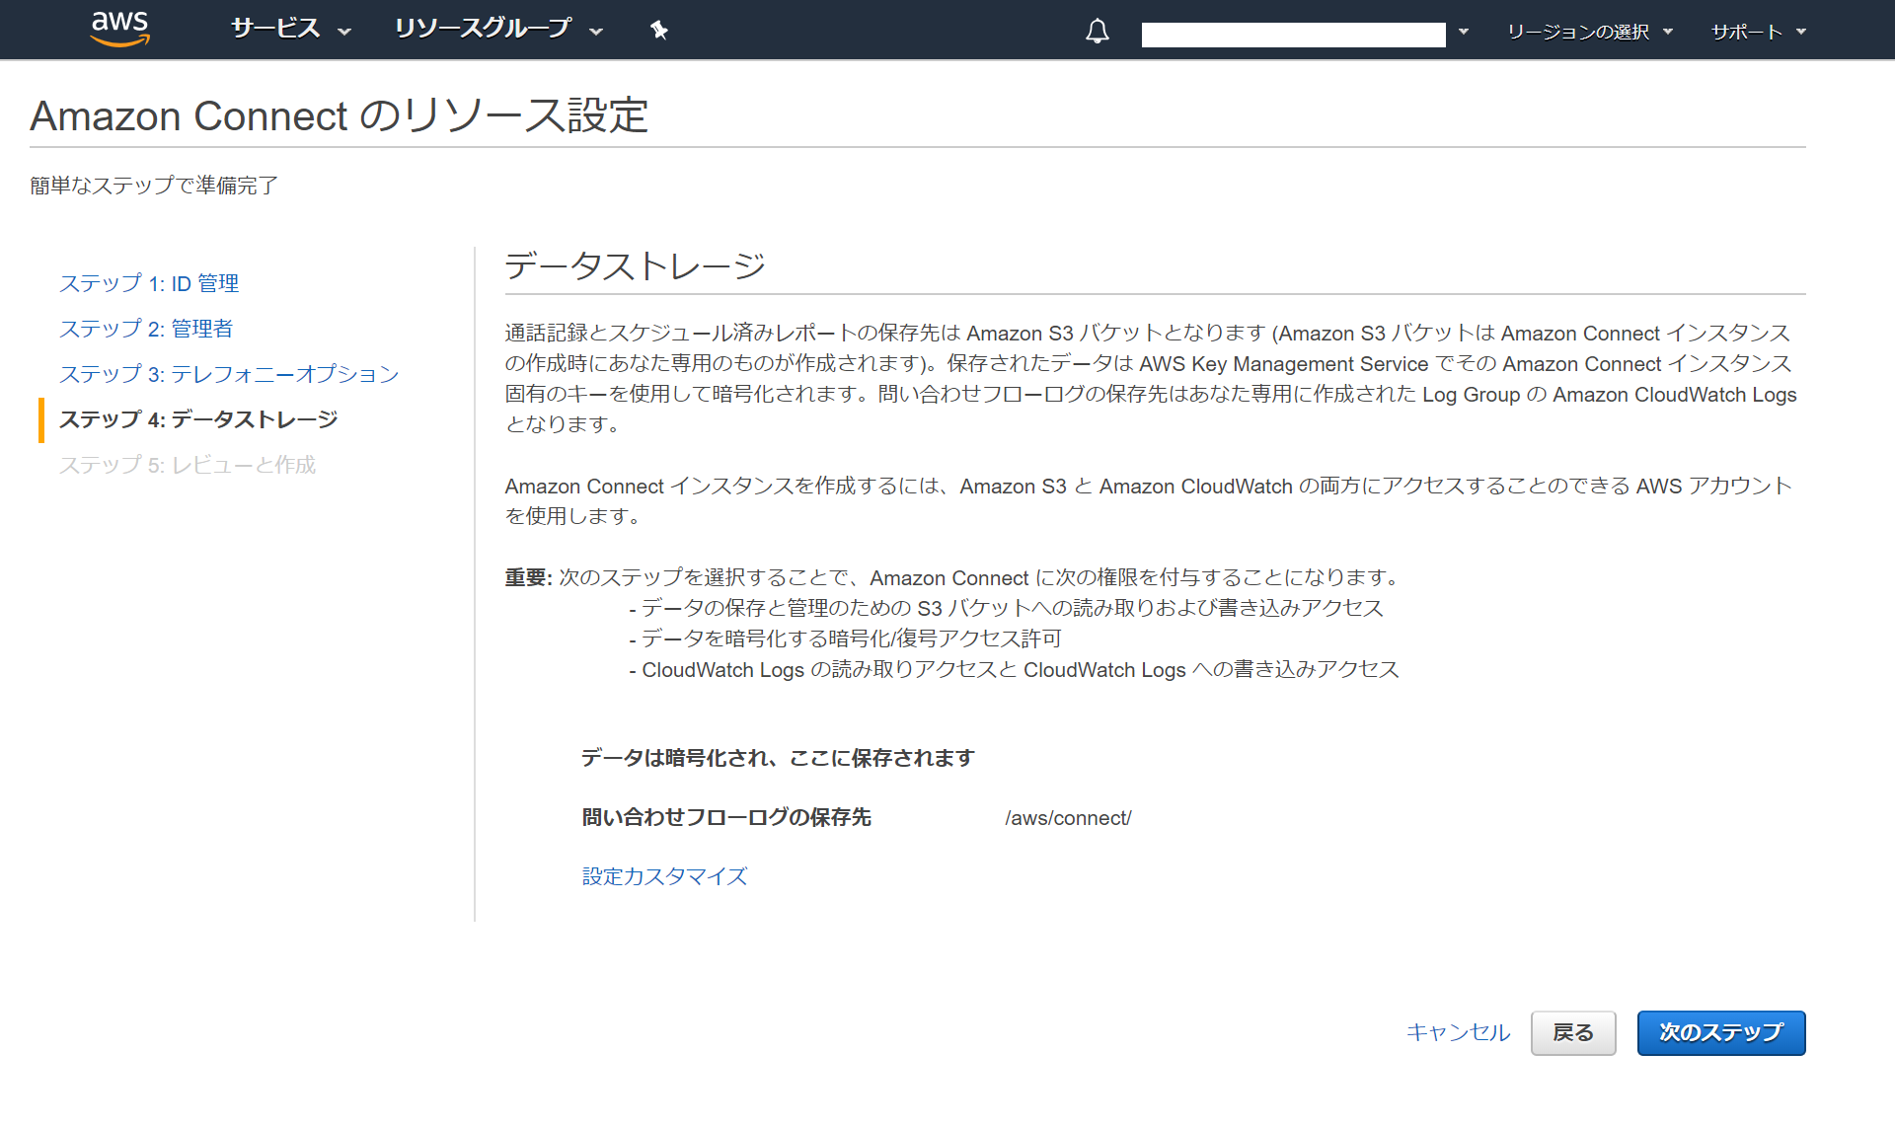Go to ステップ 2: 管理者

pos(146,329)
